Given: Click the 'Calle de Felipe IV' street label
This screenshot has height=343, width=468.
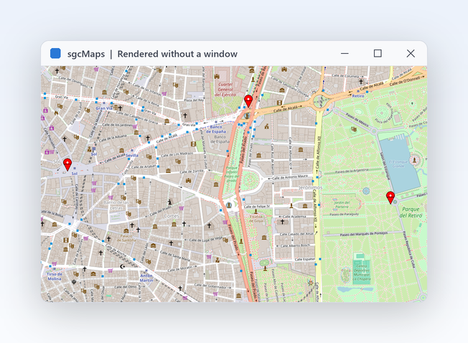Looking at the screenshot, I should coord(257,207).
